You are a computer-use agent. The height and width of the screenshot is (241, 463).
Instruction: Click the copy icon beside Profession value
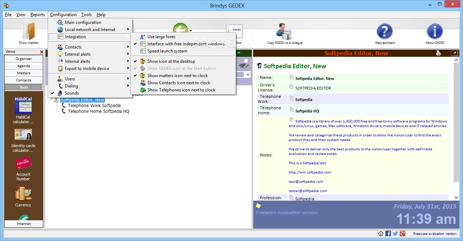point(291,197)
